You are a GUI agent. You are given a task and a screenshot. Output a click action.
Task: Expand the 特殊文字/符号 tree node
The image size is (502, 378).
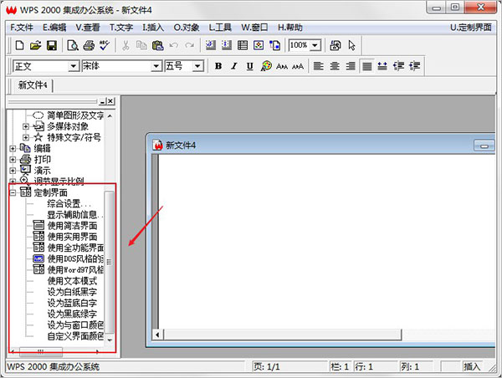point(26,138)
